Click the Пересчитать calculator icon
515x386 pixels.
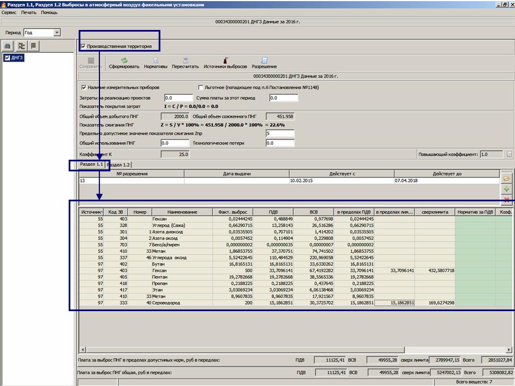[x=185, y=60]
